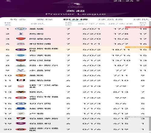Select the 球员榜 tab
This screenshot has width=151, height=133.
111,19
